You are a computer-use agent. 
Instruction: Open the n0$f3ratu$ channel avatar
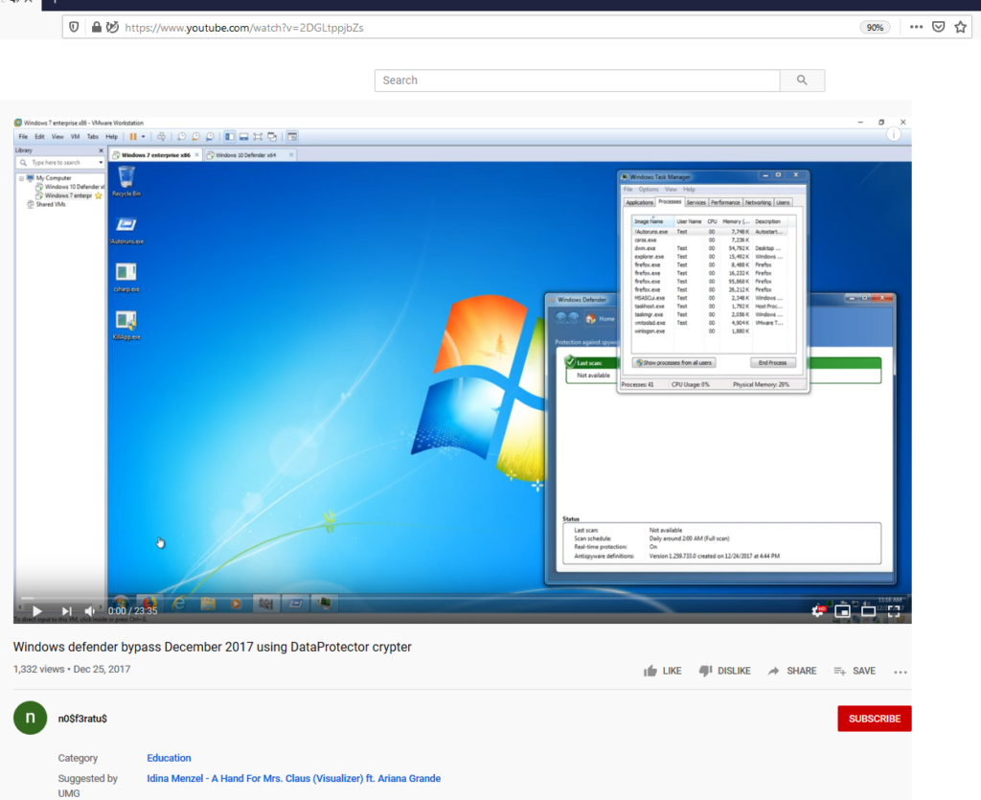pyautogui.click(x=30, y=718)
